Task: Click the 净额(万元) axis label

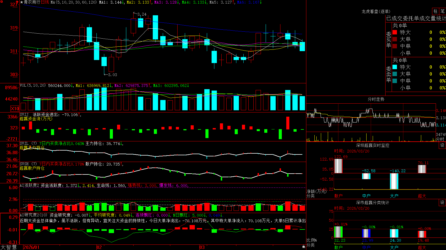Action: [x=316, y=191]
